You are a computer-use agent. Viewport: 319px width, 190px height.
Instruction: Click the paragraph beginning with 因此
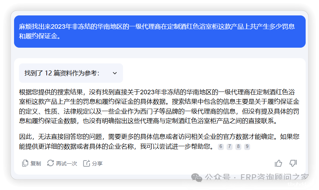pyautogui.click(x=159, y=142)
